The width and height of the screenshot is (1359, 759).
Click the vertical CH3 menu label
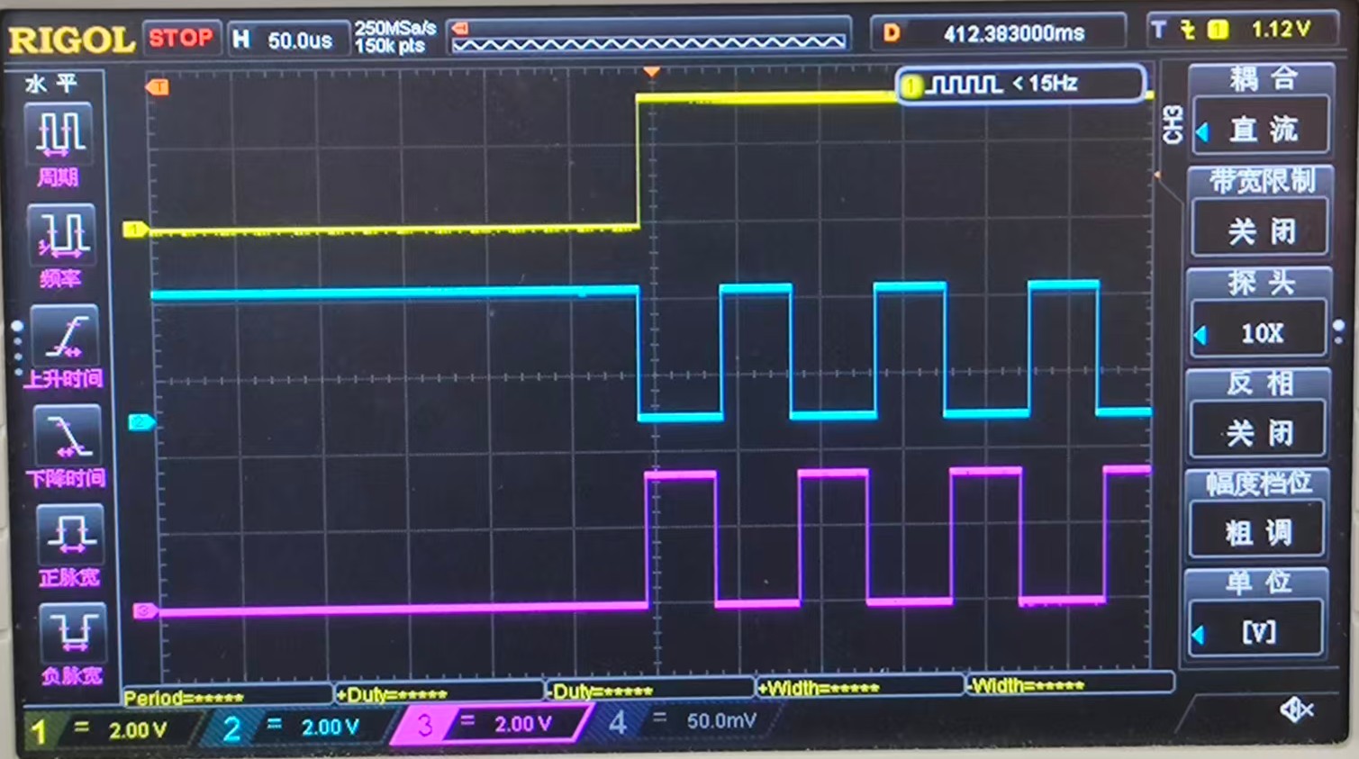pos(1173,123)
